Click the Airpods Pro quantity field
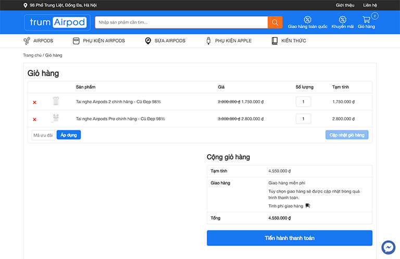Viewport: 400px width, 259px height. [303, 119]
